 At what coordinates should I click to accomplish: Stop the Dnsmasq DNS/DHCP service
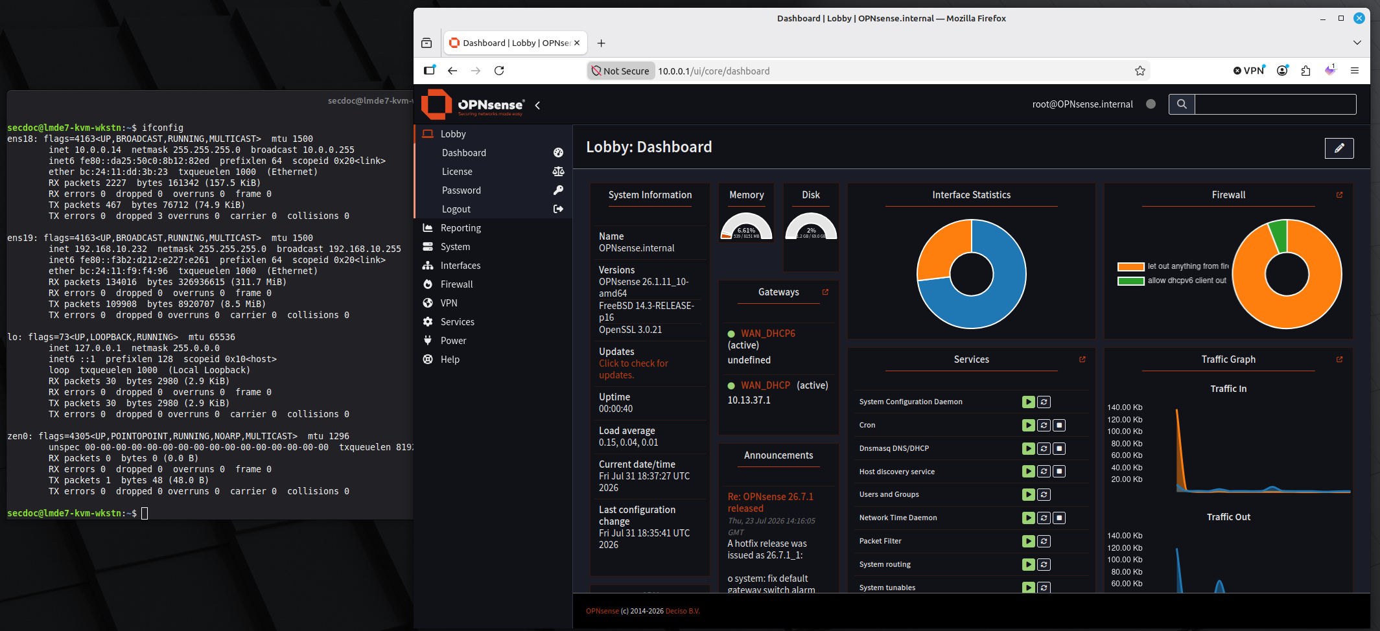(1059, 448)
